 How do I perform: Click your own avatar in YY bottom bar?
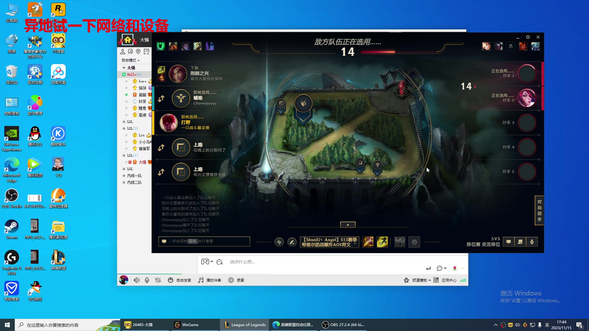(124, 280)
